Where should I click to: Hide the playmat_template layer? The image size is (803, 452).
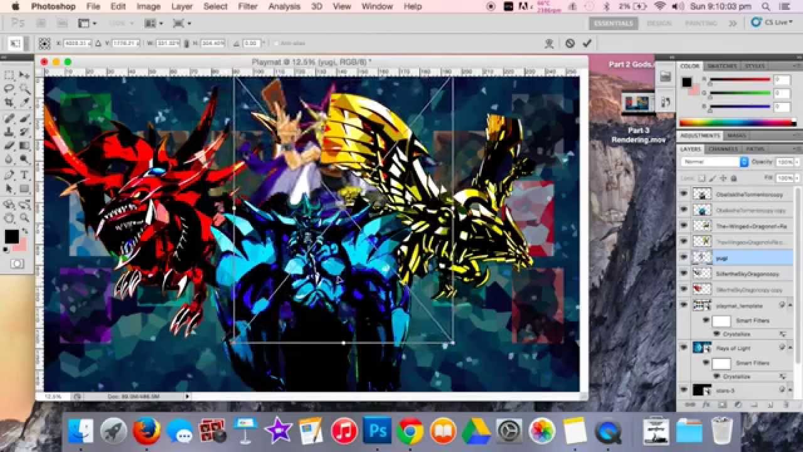coord(684,305)
